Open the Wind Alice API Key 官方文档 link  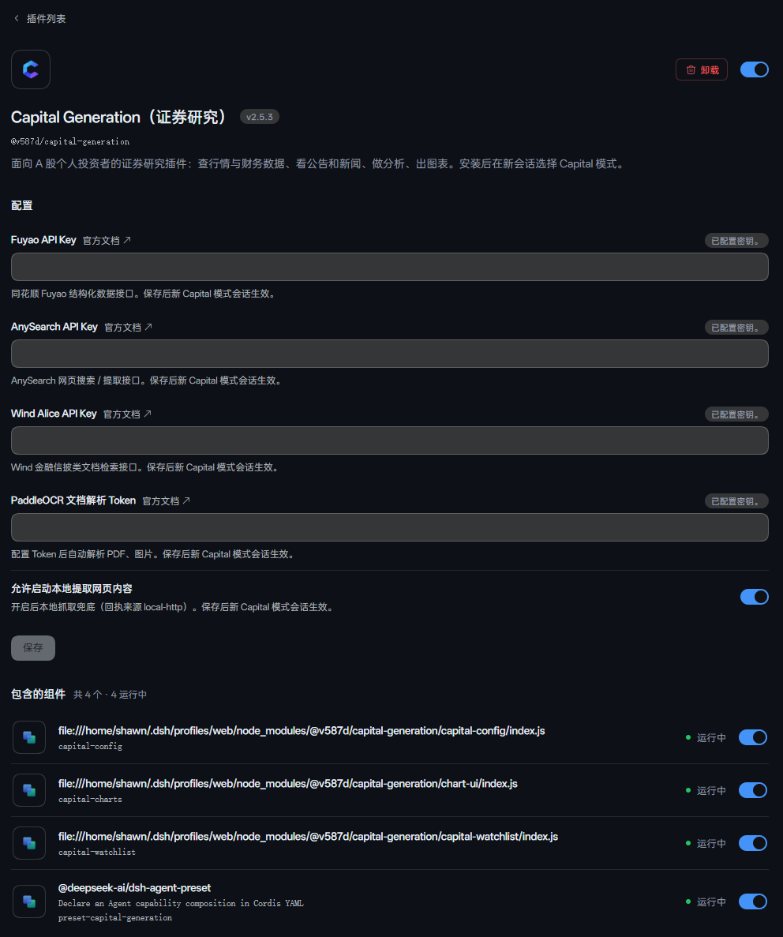[x=127, y=414]
